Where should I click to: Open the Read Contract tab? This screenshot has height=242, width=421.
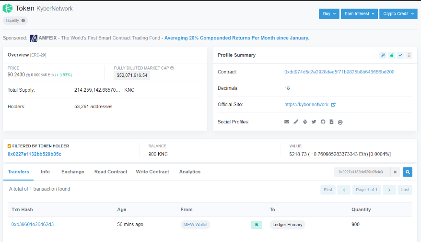(x=111, y=172)
